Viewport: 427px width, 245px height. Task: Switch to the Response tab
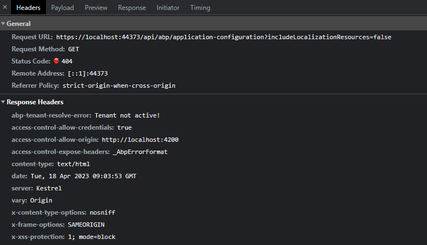point(132,8)
